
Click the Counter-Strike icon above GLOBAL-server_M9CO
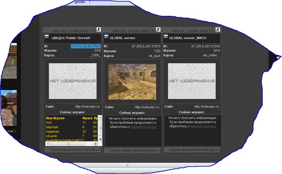tap(218, 30)
